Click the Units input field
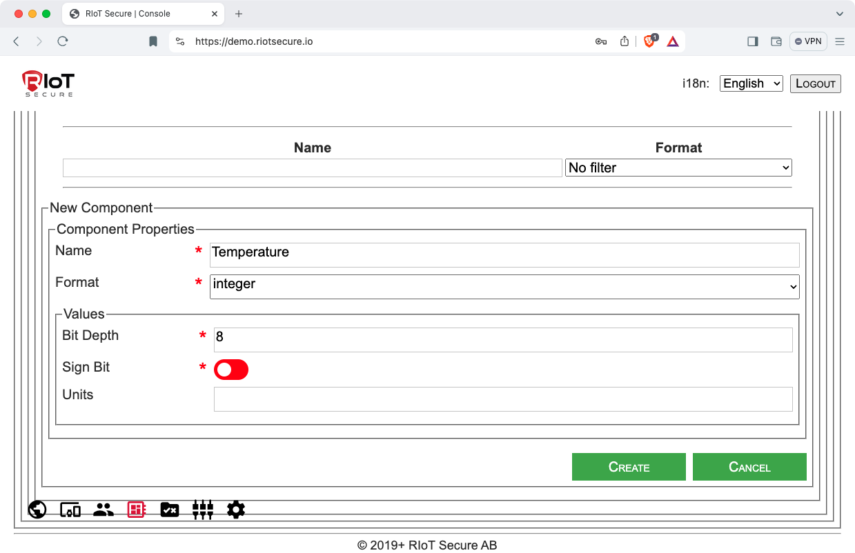The width and height of the screenshot is (855, 553). pos(503,399)
